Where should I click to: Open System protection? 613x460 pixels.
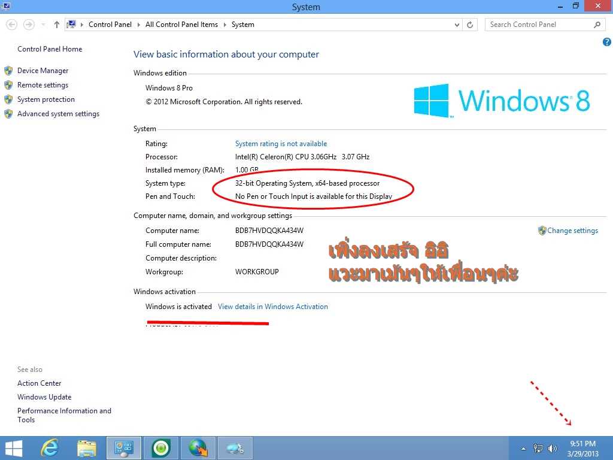pos(45,99)
